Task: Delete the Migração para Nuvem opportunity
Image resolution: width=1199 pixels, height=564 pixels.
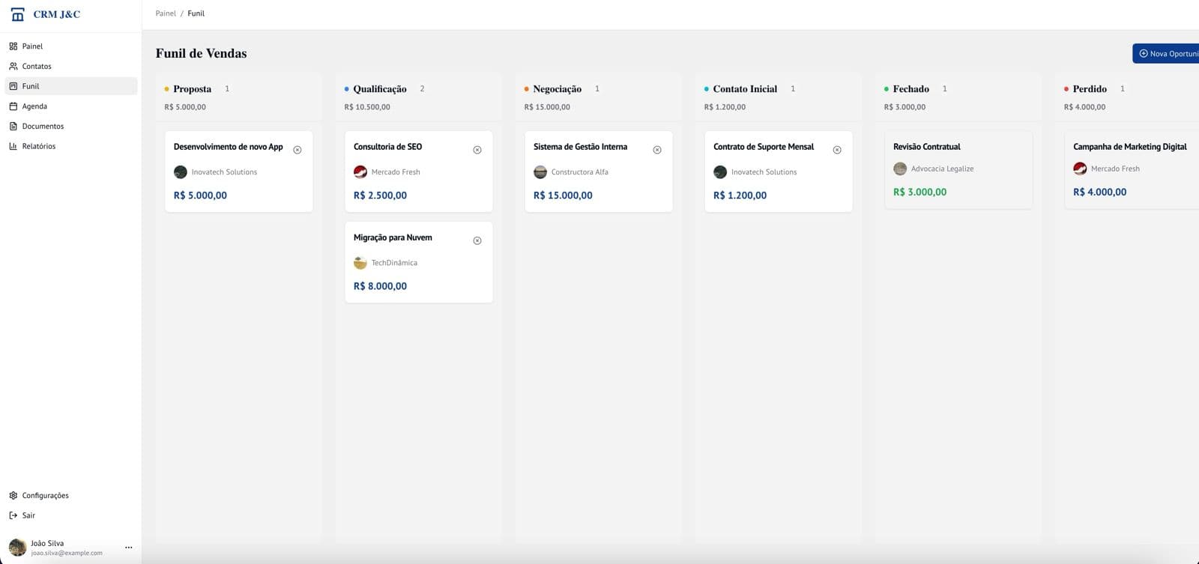Action: (x=477, y=240)
